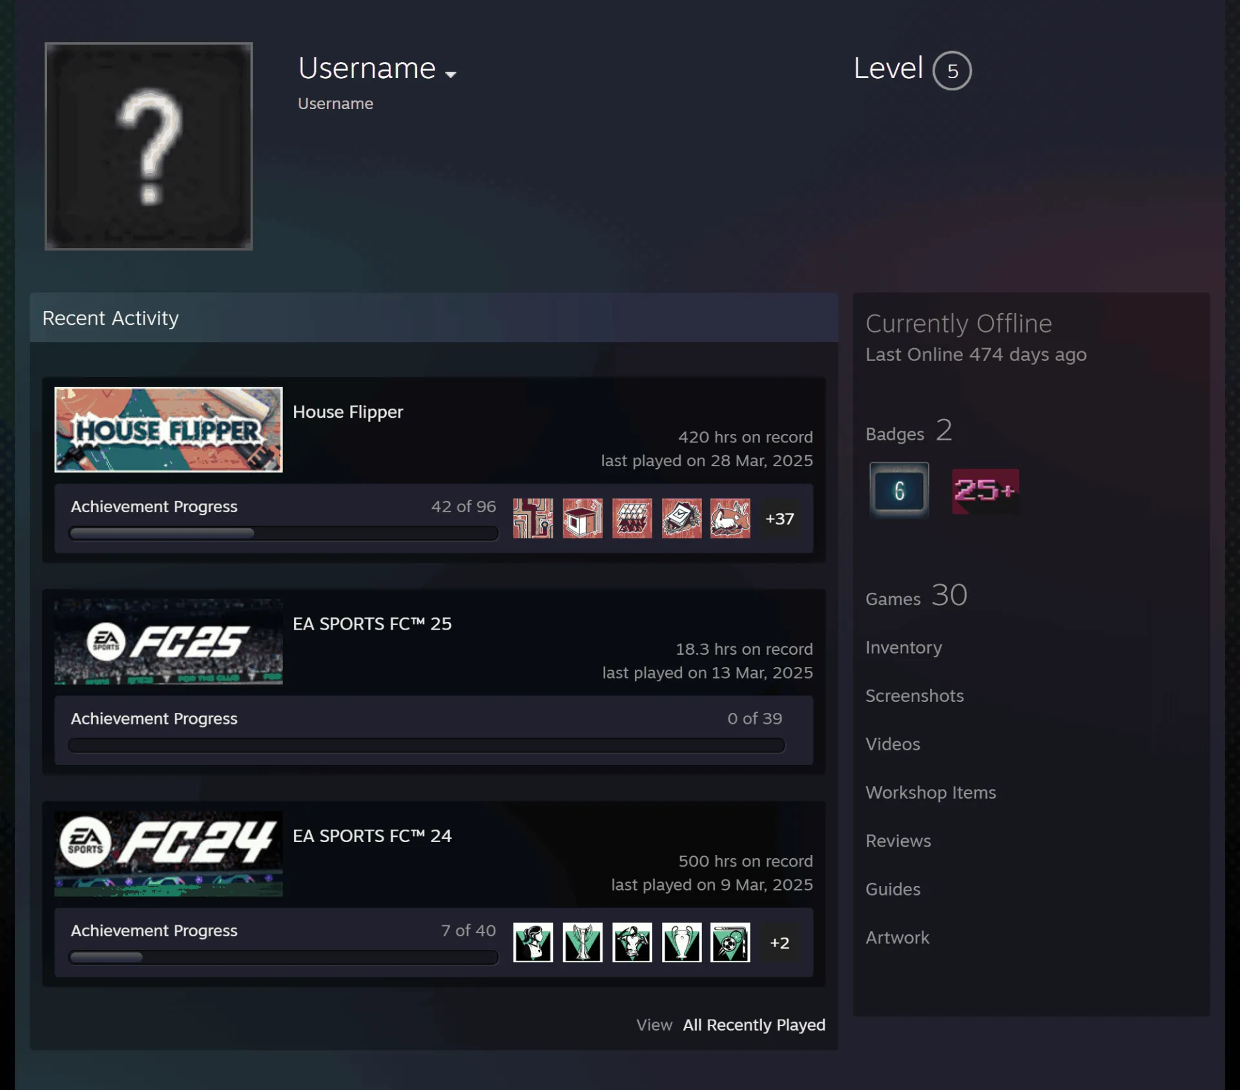The width and height of the screenshot is (1240, 1090).
Task: Select House Flipper book-stack achievement icon
Action: (x=681, y=518)
